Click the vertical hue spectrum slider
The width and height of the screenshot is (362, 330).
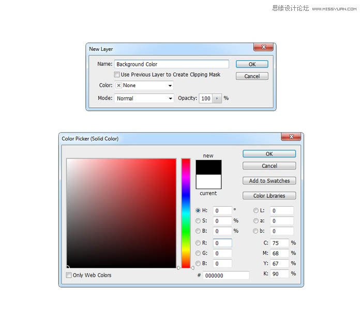pyautogui.click(x=186, y=212)
